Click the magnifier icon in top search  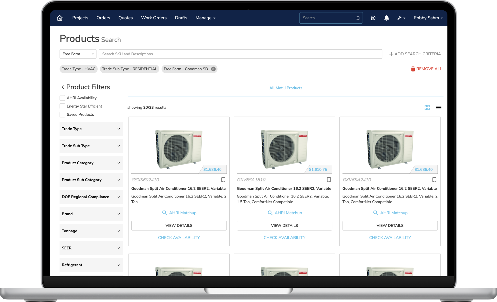(x=358, y=18)
